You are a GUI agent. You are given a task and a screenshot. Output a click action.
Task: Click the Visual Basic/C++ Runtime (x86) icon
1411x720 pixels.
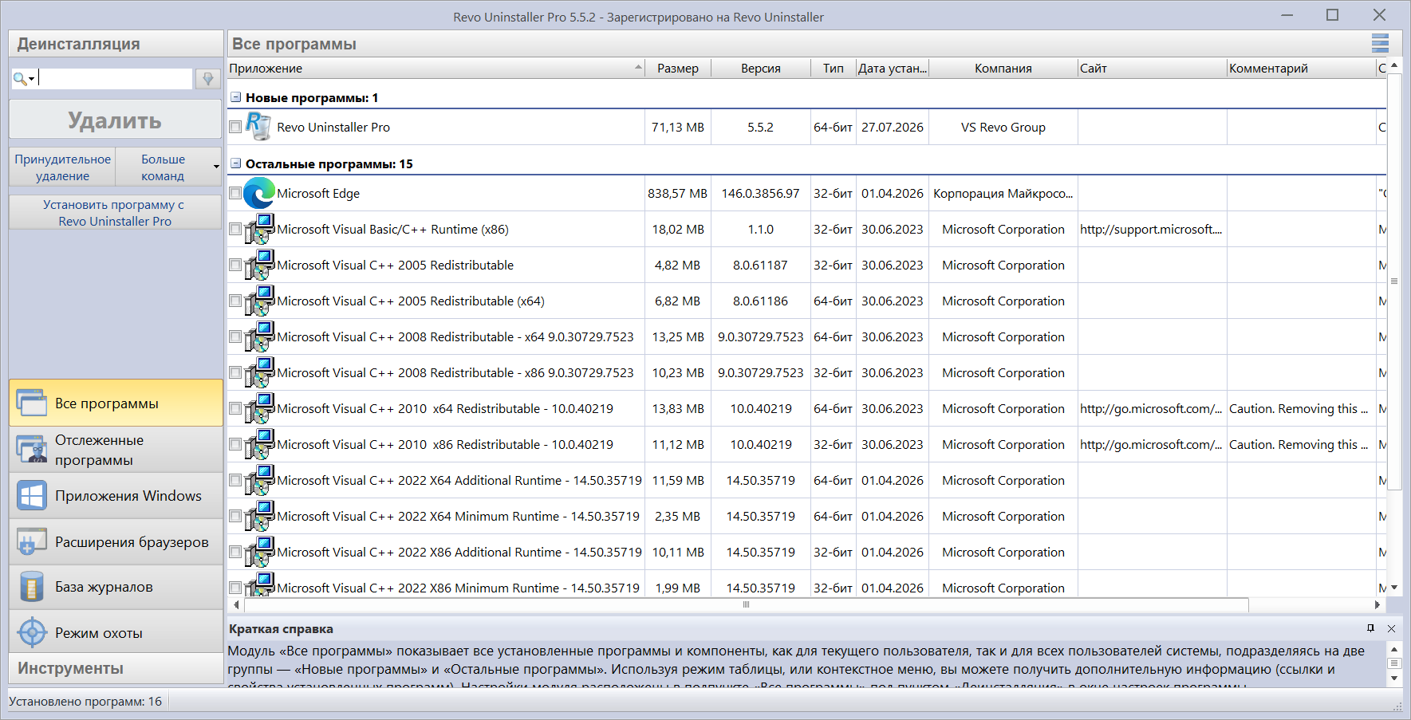click(259, 229)
